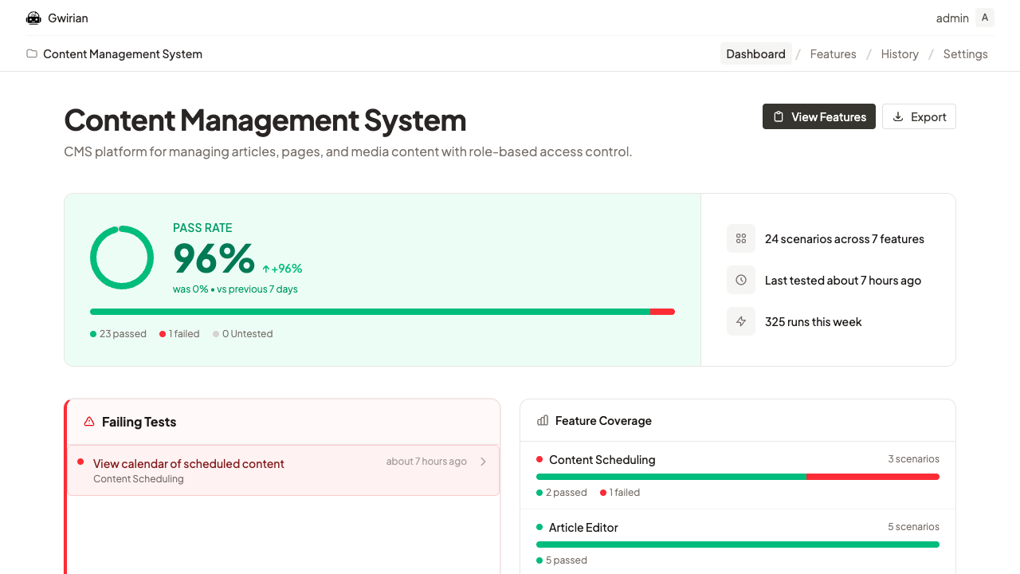The image size is (1020, 574).
Task: Click the scenarios grid icon
Action: (x=741, y=238)
